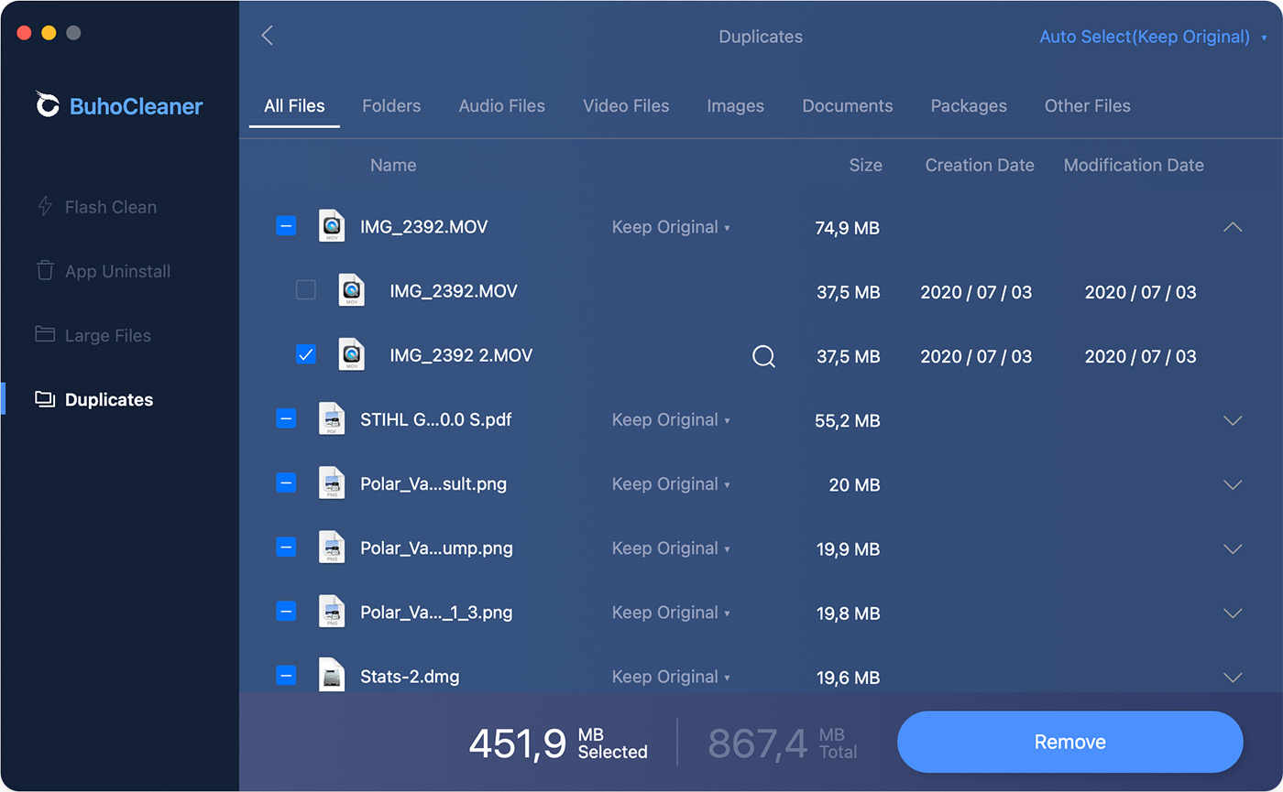Open Keep Original dropdown for Polar_Va...sult.png
This screenshot has height=792, width=1283.
pyautogui.click(x=671, y=484)
